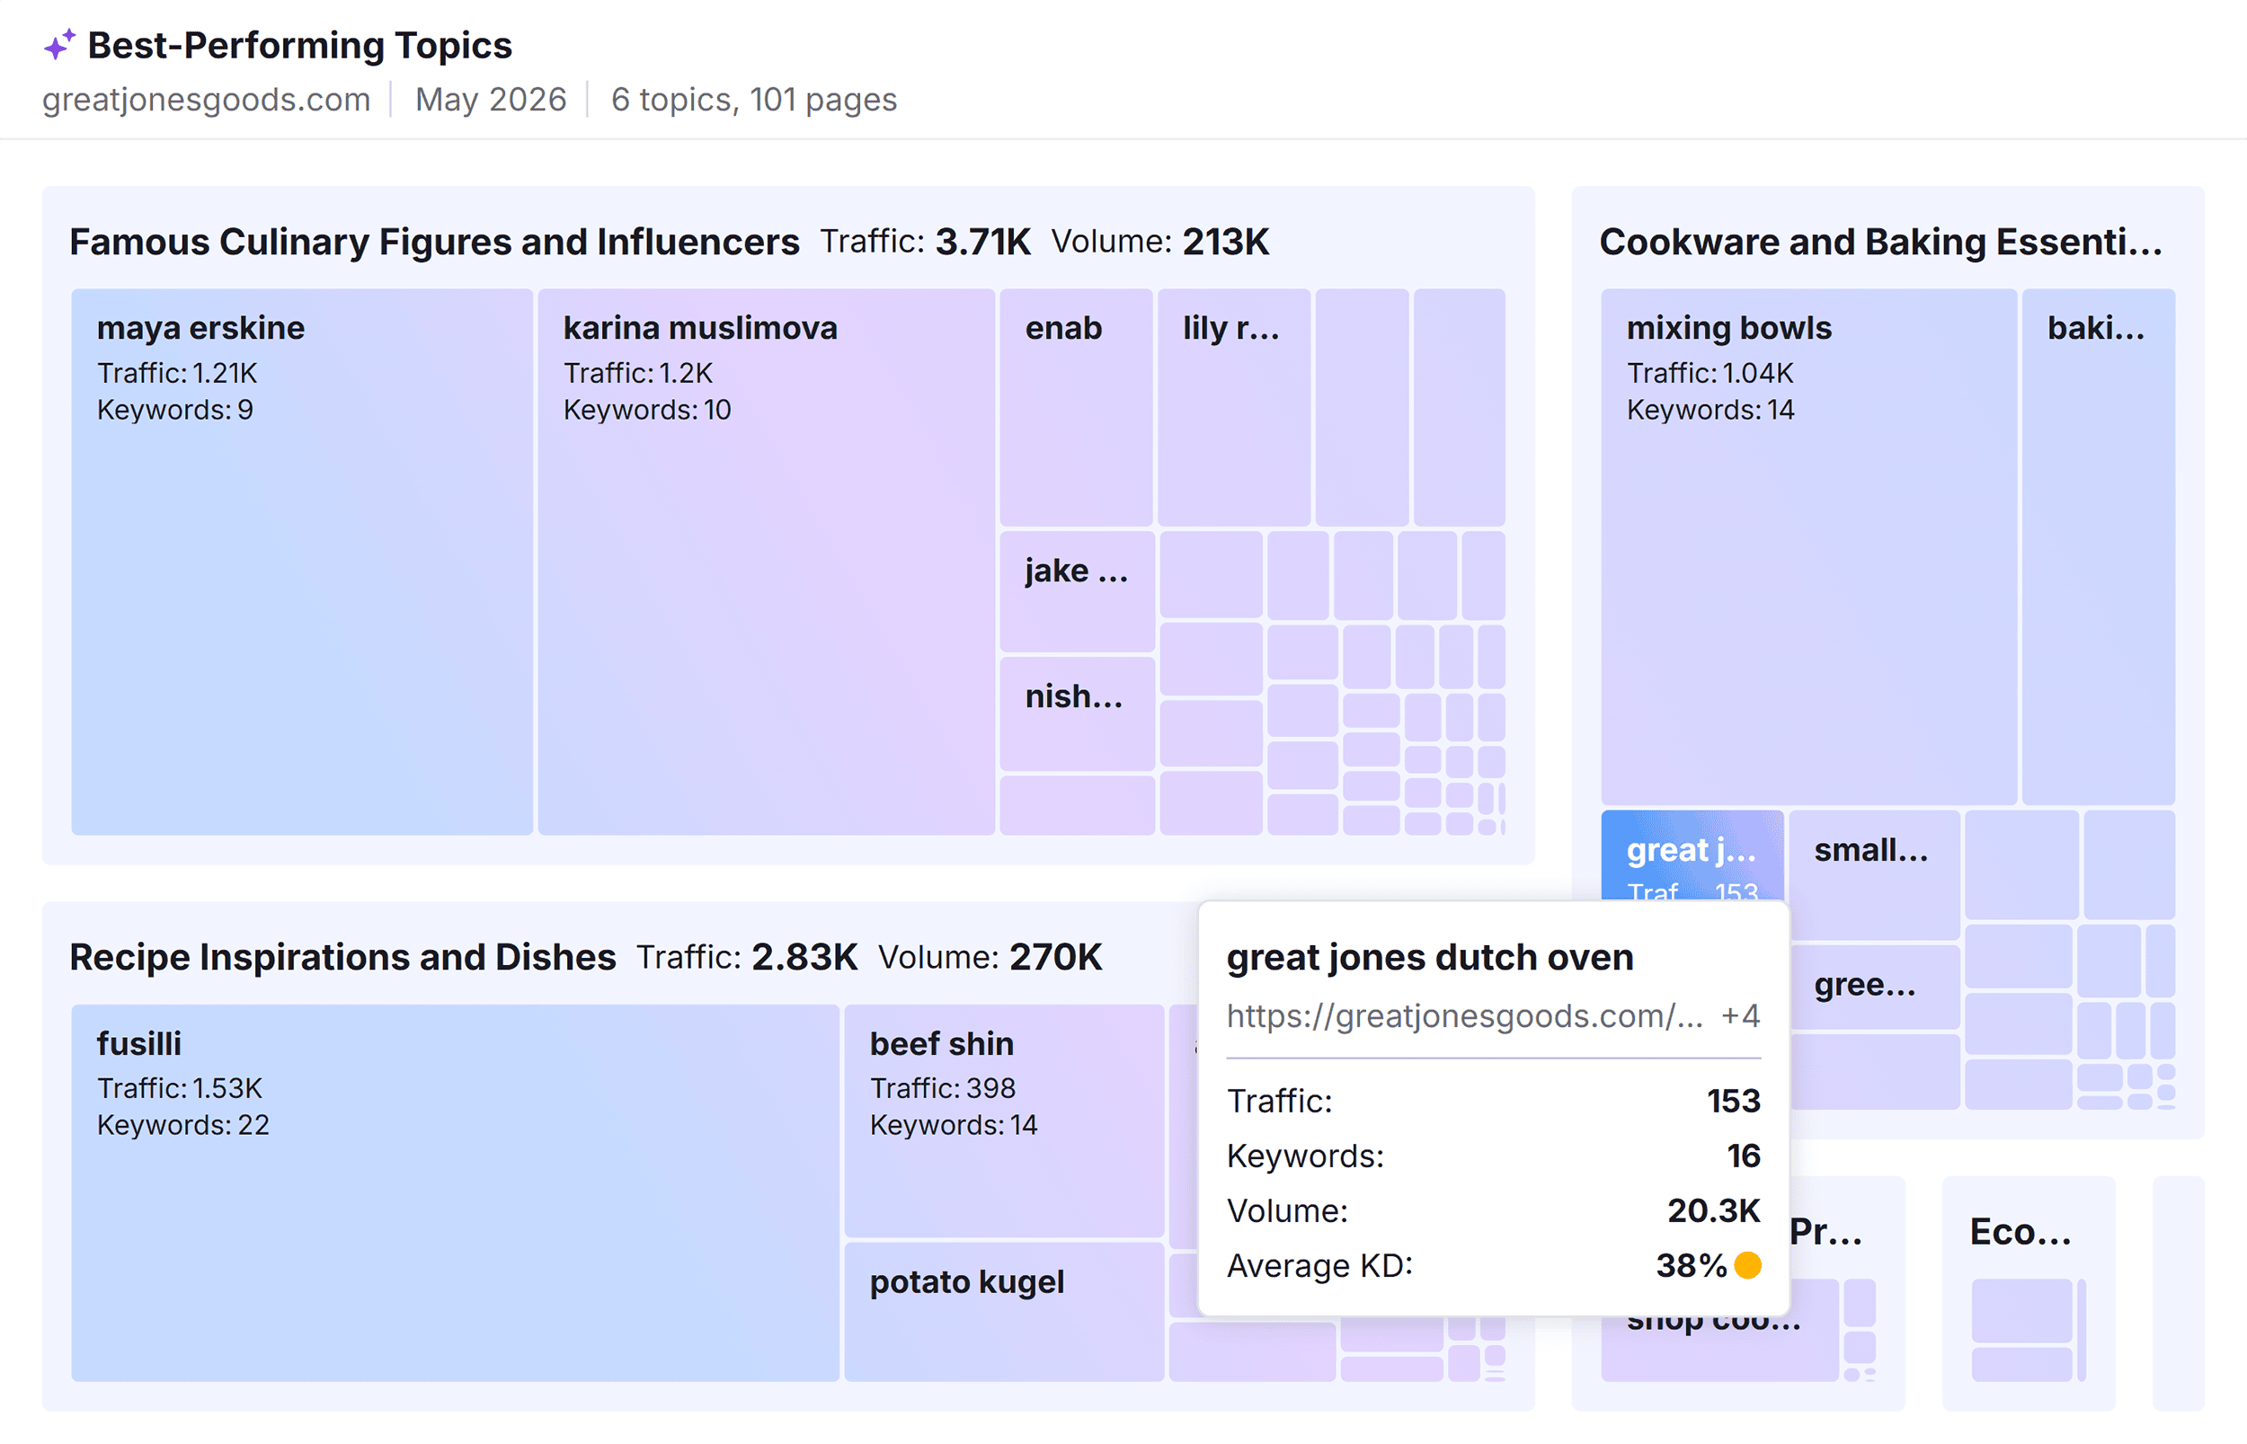The image size is (2247, 1444).
Task: Click the +4 more URLs indicator
Action: [1741, 1015]
